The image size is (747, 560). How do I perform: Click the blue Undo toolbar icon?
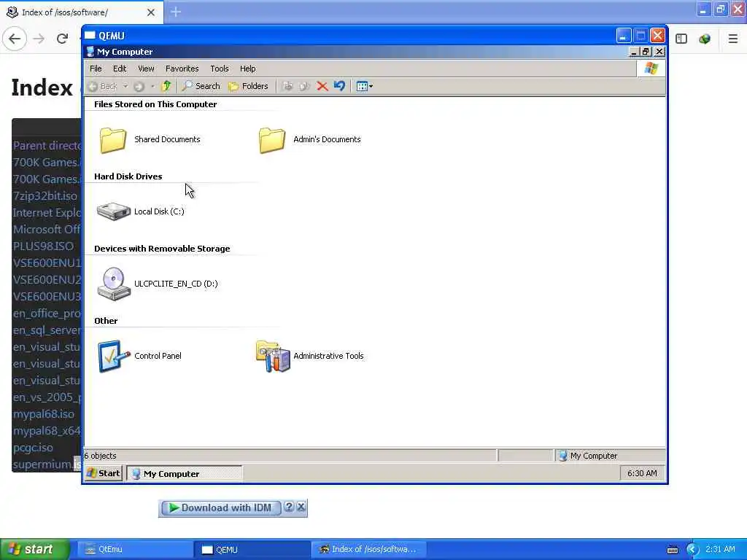[339, 86]
